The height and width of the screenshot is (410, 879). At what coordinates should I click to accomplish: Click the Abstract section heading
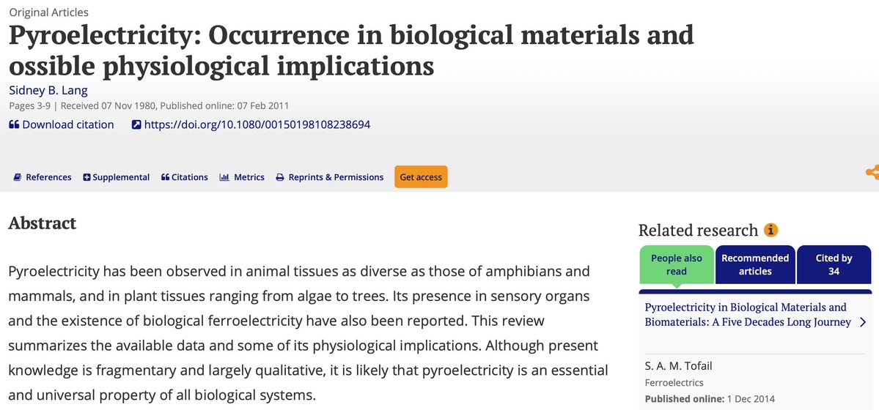(43, 223)
